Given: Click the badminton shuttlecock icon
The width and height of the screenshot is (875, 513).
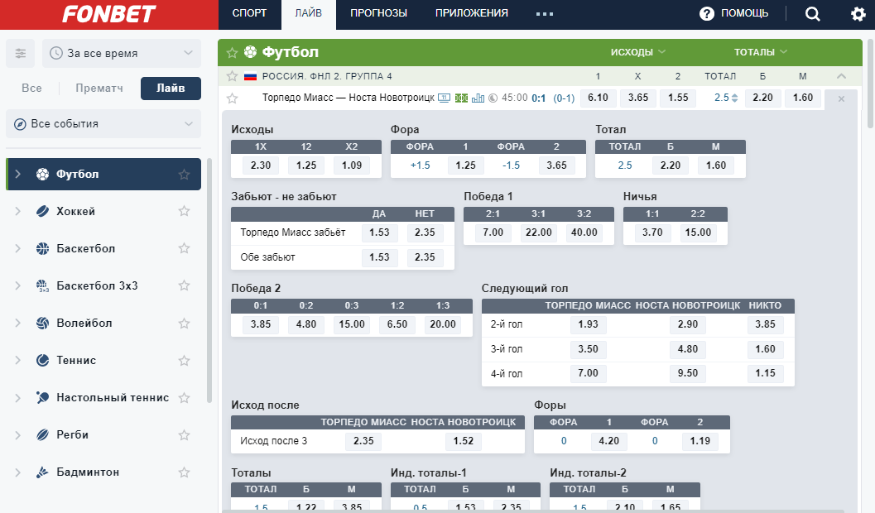Looking at the screenshot, I should (x=42, y=472).
